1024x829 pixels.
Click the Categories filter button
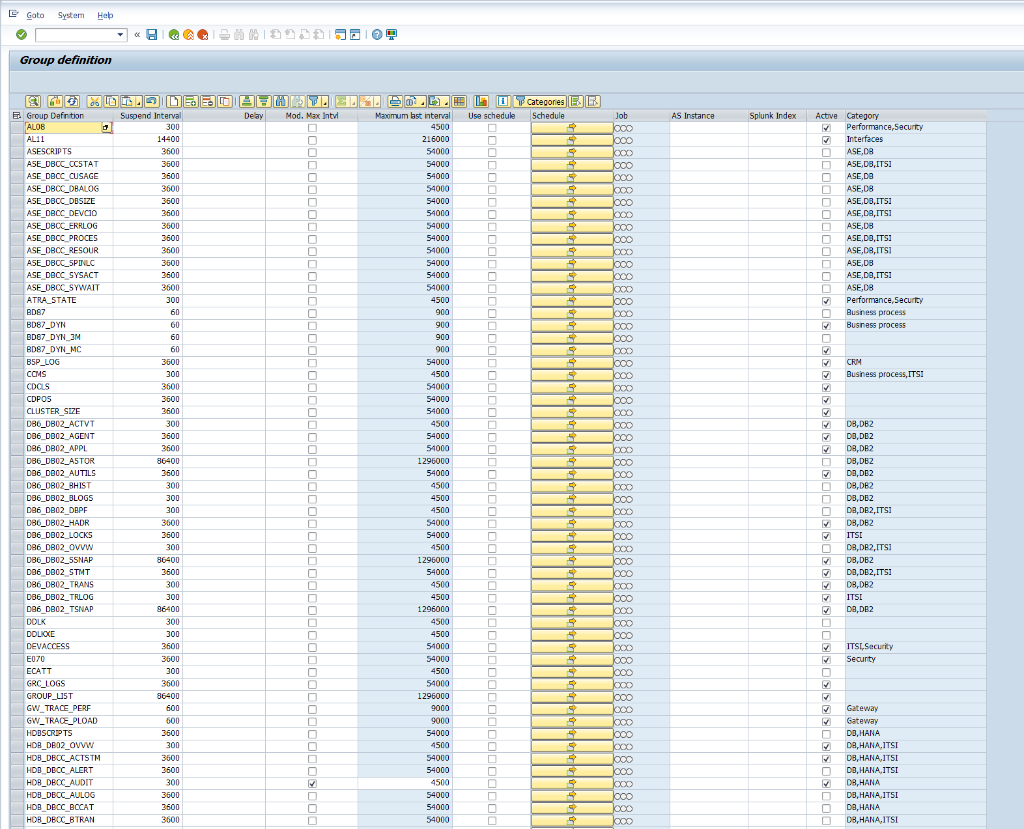539,102
